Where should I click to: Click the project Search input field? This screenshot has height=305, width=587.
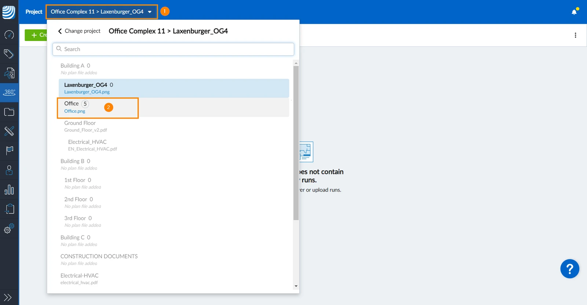click(x=173, y=49)
